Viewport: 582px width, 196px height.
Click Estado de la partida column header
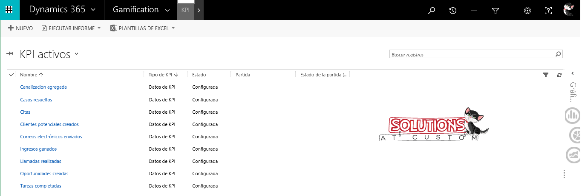(324, 75)
